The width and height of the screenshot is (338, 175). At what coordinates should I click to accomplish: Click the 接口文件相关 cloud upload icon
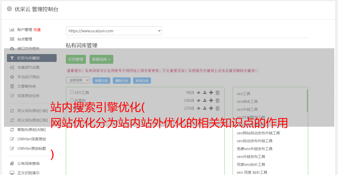click(12, 49)
